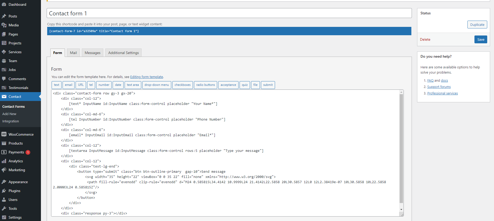494x221 pixels.
Task: Click the Posts pushpin icon
Action: pos(4,16)
